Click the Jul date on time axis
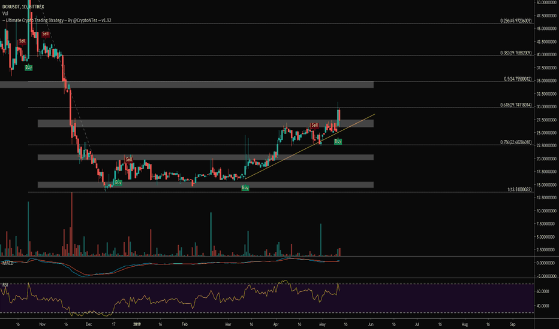 point(417,324)
